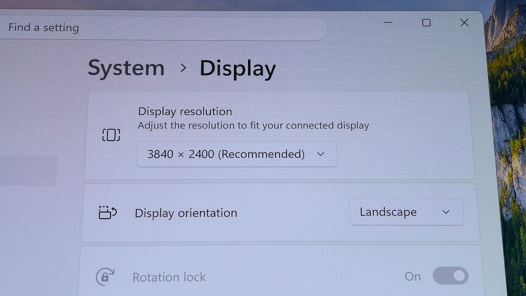Open the 3840 × 2400 resolution dropdown
This screenshot has width=526, height=296.
tap(237, 154)
